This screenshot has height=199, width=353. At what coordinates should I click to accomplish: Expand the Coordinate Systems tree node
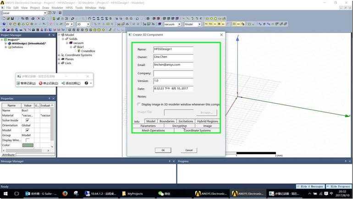(x=59, y=55)
